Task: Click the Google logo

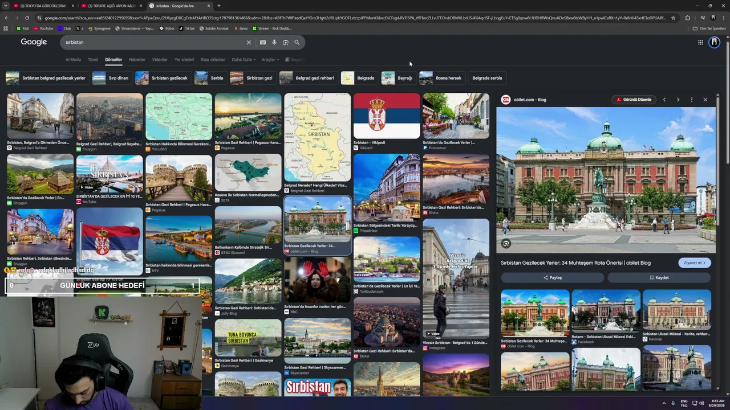Action: (x=34, y=42)
